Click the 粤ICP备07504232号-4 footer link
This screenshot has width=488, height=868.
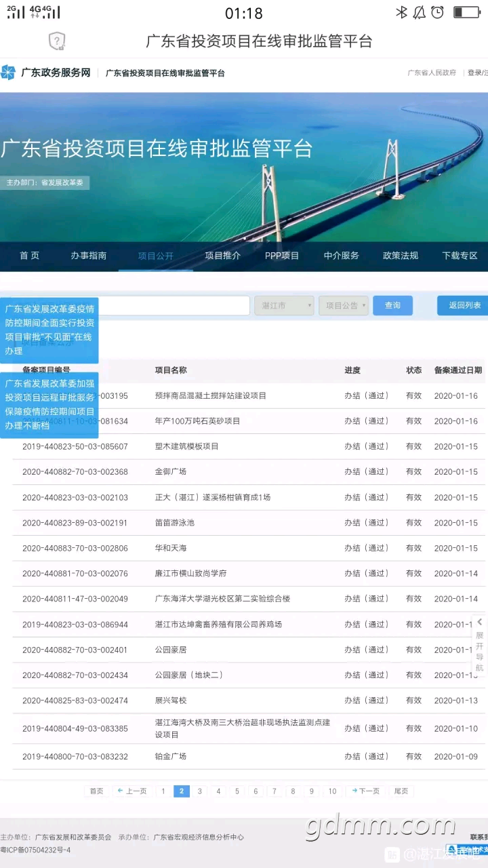click(x=35, y=850)
